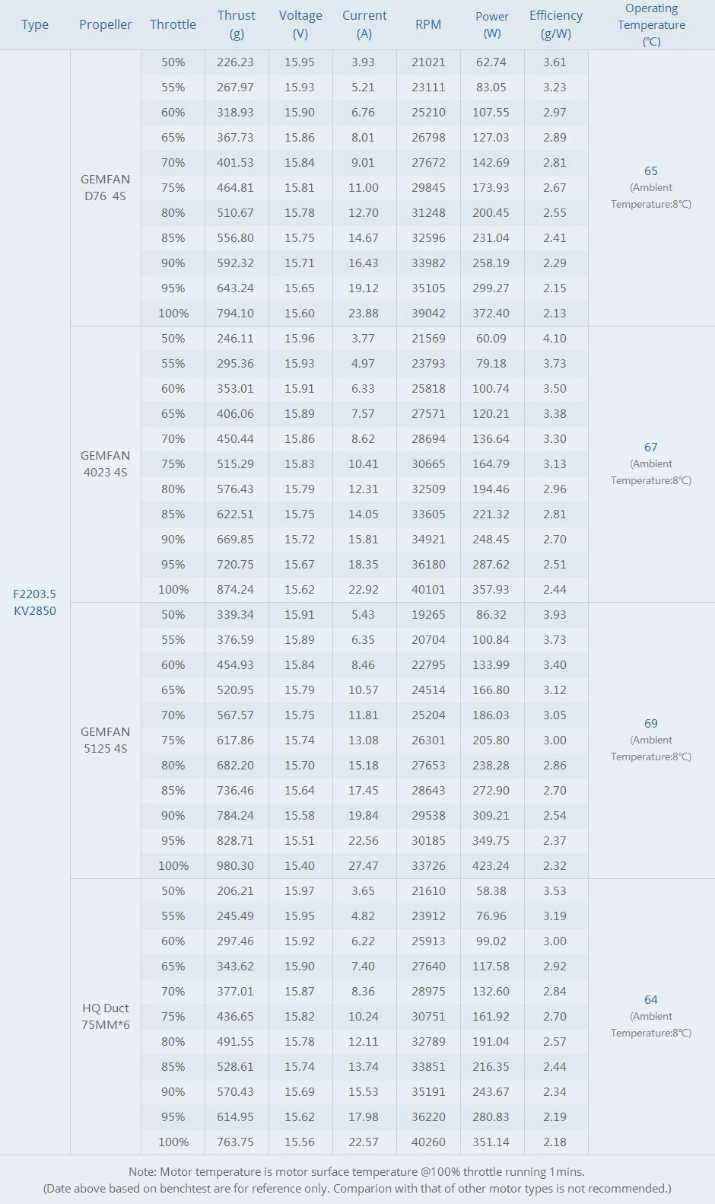This screenshot has height=1204, width=715.
Task: Click the voltage value 15.97
Action: (299, 890)
